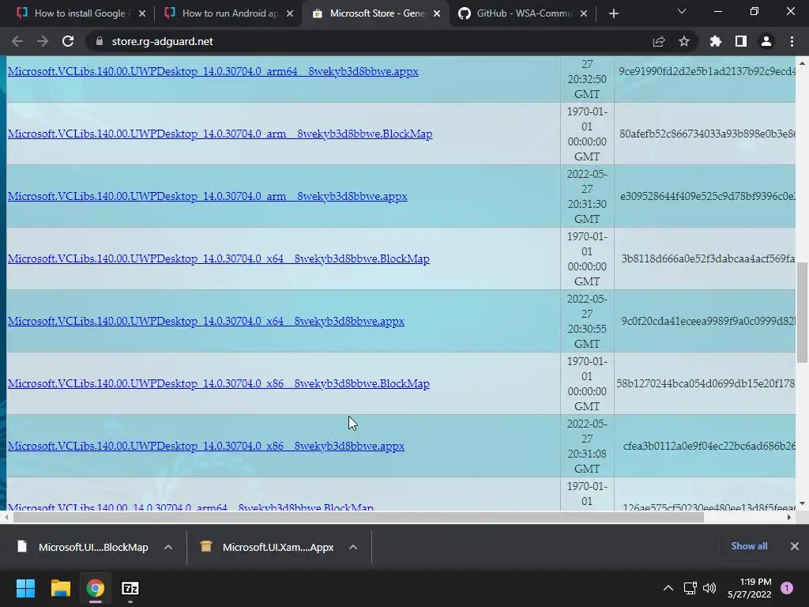
Task: Click the 2022-05-27 20:31:08 GMT date cell
Action: click(587, 446)
